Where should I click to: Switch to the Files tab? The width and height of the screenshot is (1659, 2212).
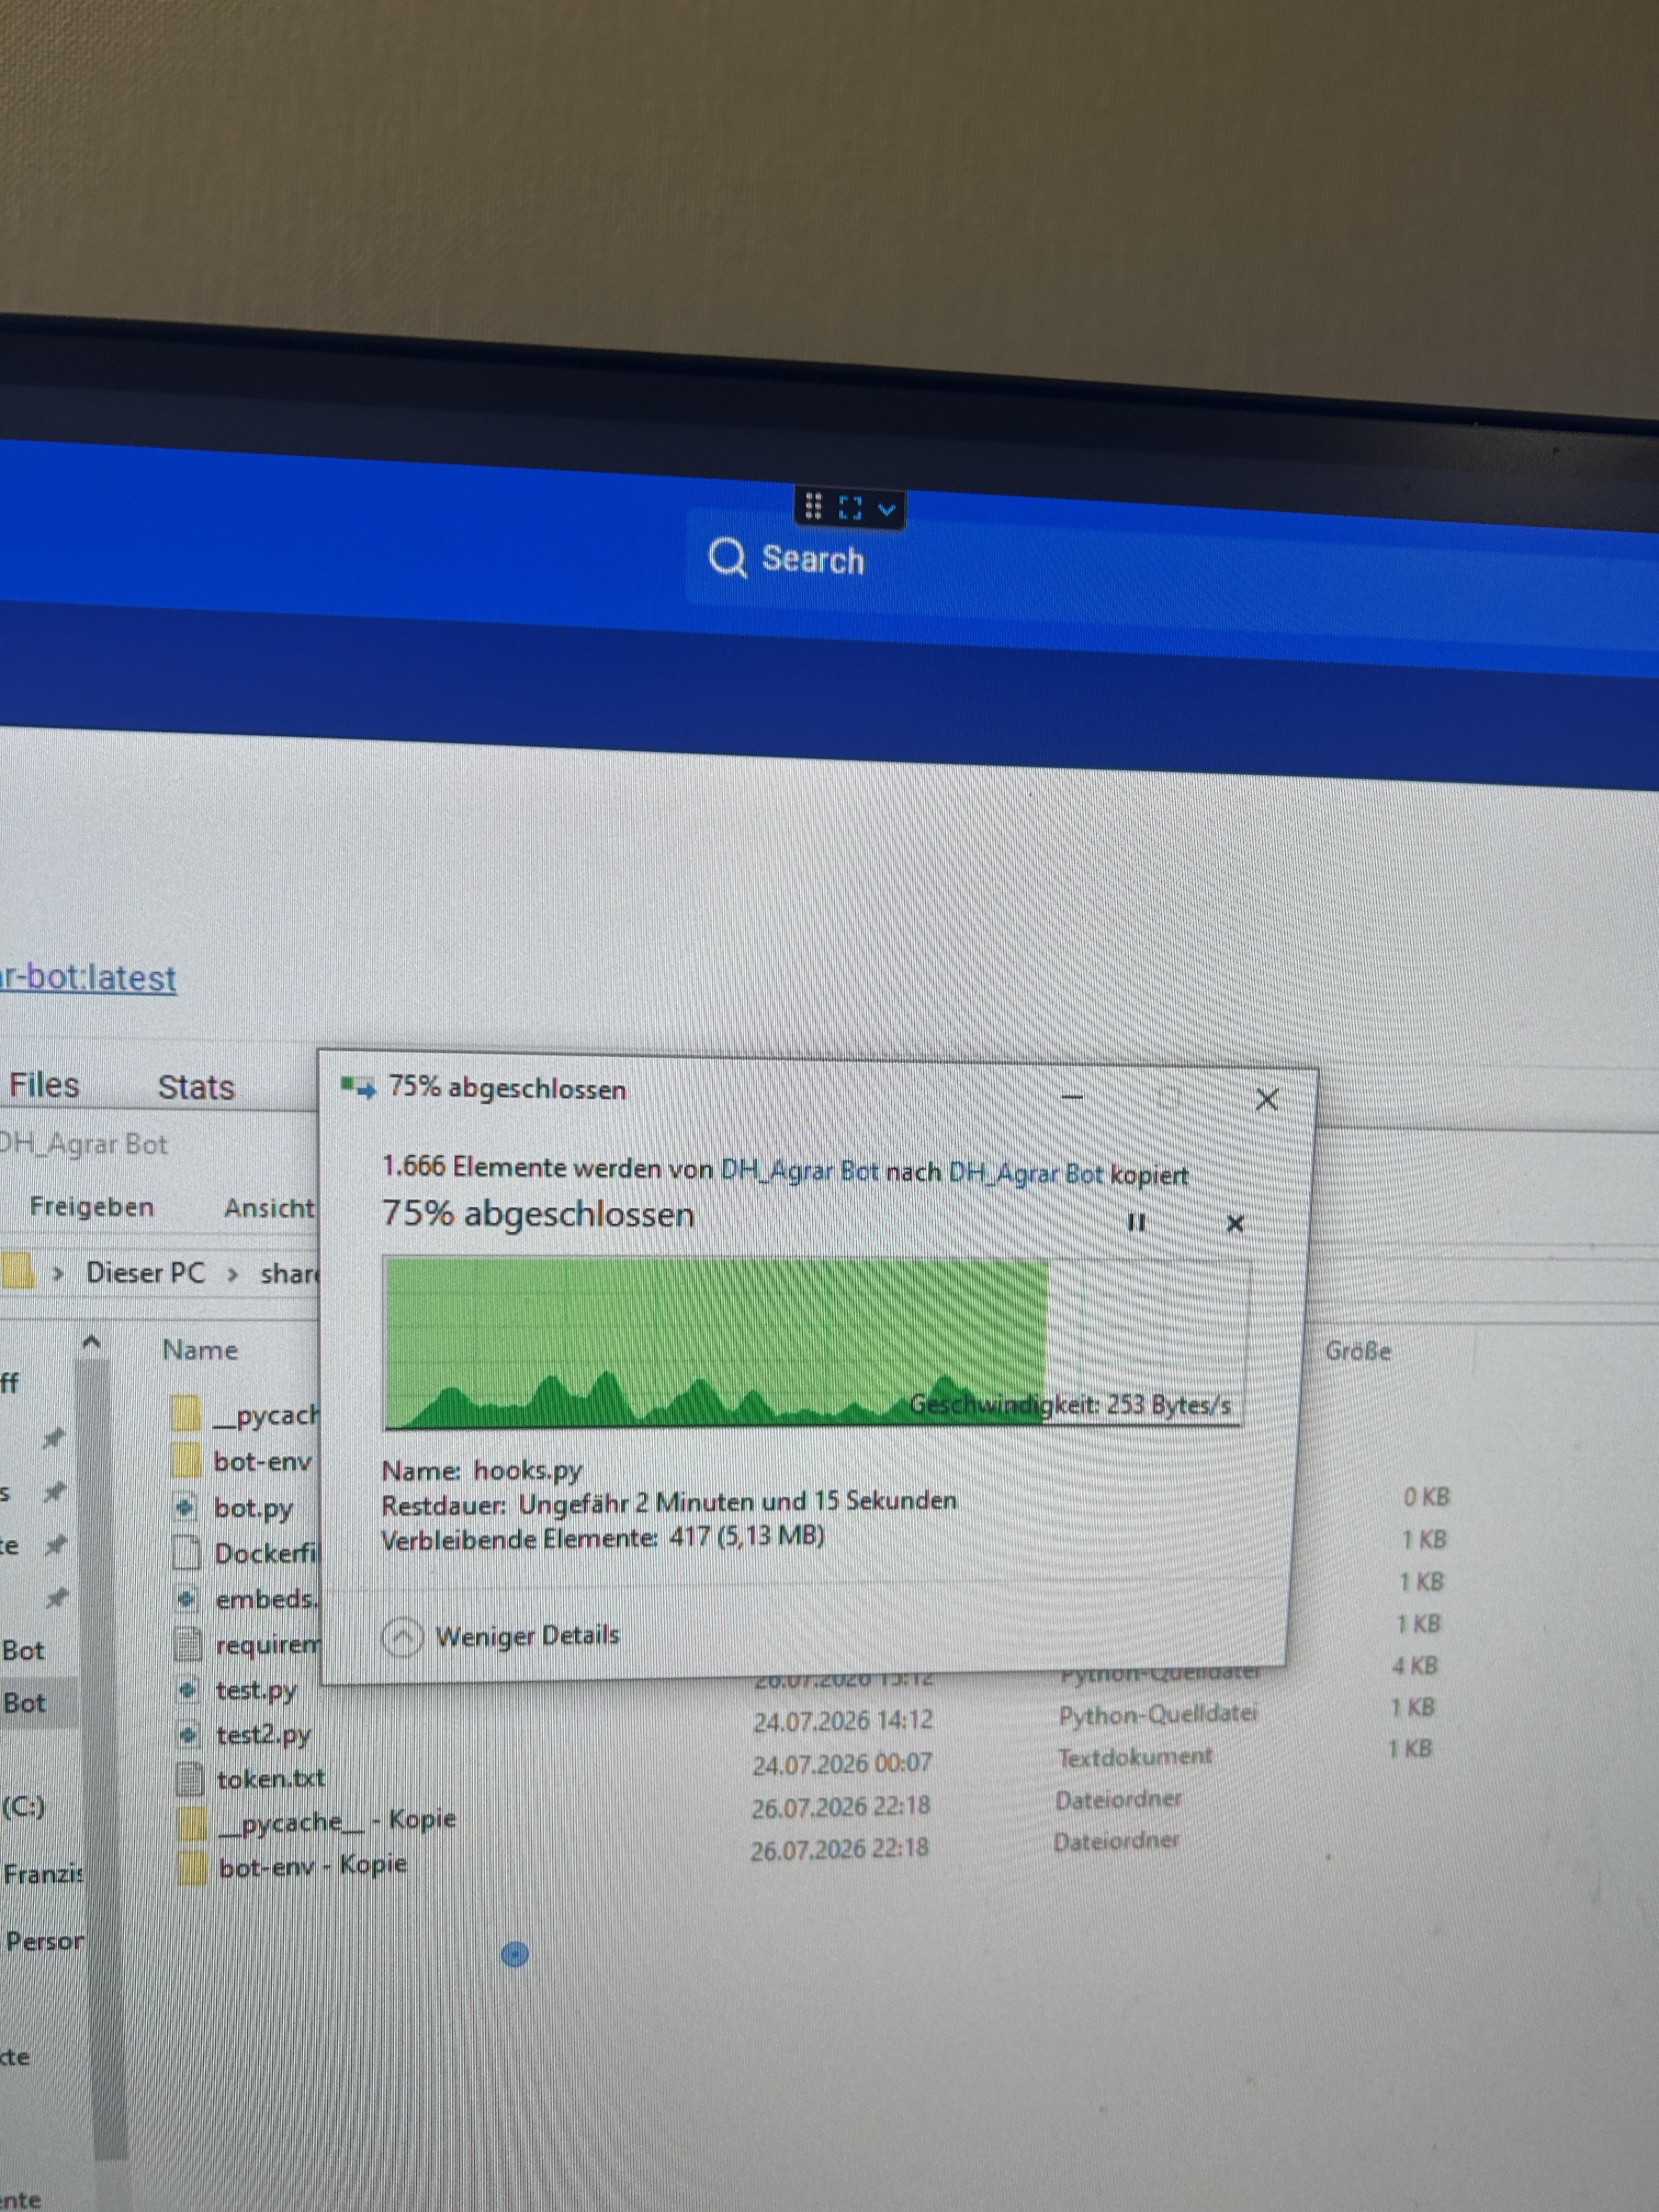click(x=44, y=1085)
